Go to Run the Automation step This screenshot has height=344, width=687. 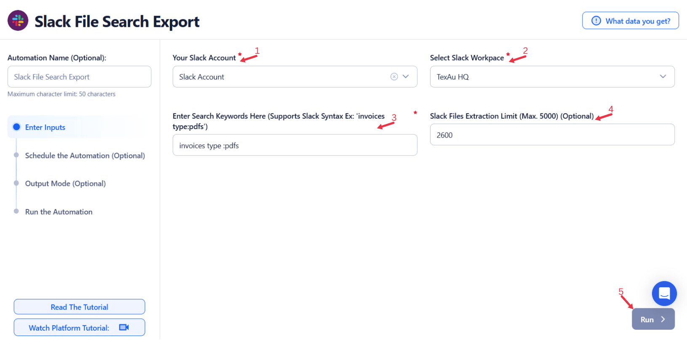59,212
